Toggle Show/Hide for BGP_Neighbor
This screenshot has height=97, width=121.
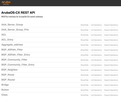tap(84, 70)
